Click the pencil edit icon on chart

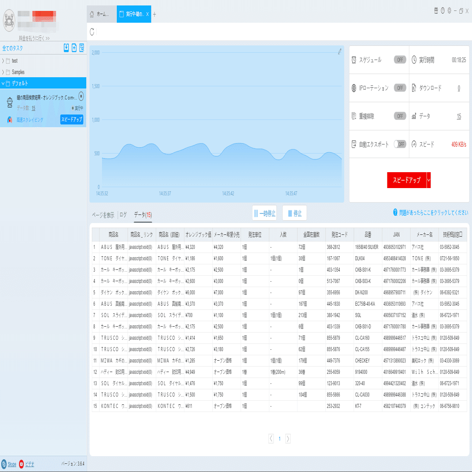click(x=339, y=51)
